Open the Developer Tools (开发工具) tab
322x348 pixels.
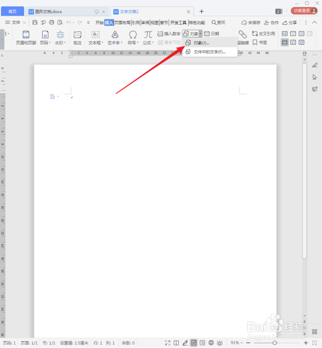[x=178, y=22]
